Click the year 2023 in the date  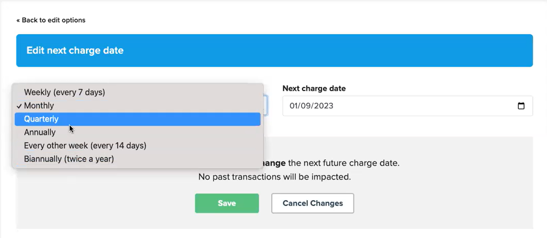[324, 106]
